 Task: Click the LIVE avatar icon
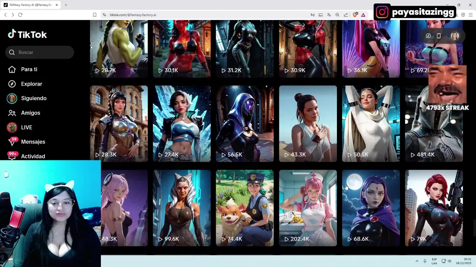(x=12, y=127)
